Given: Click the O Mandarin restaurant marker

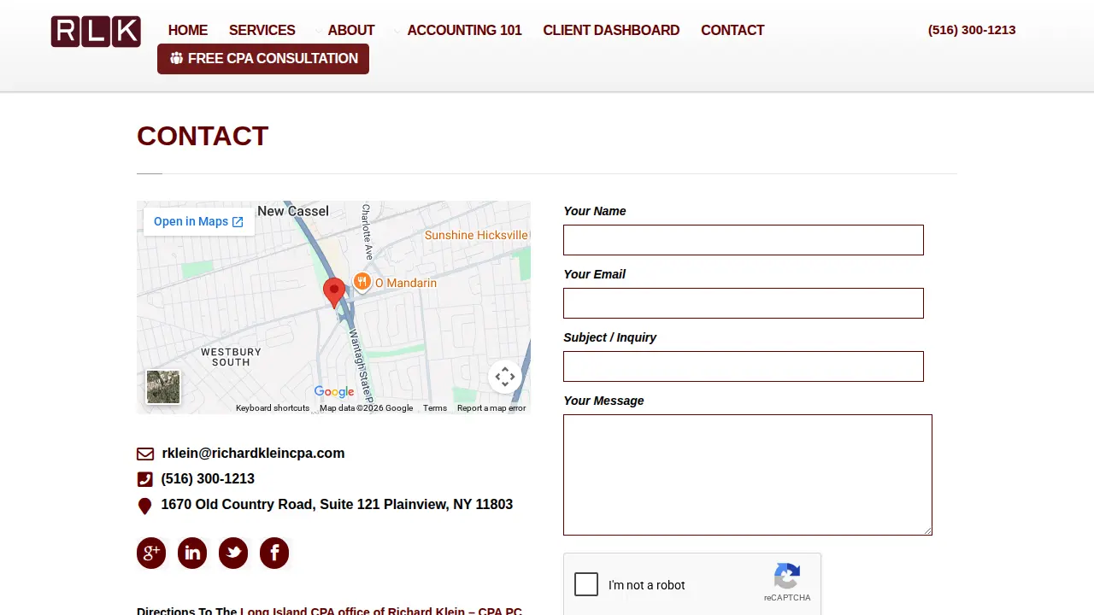Looking at the screenshot, I should (x=362, y=282).
